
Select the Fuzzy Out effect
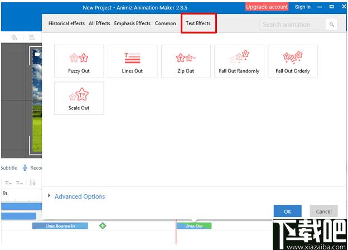[79, 61]
